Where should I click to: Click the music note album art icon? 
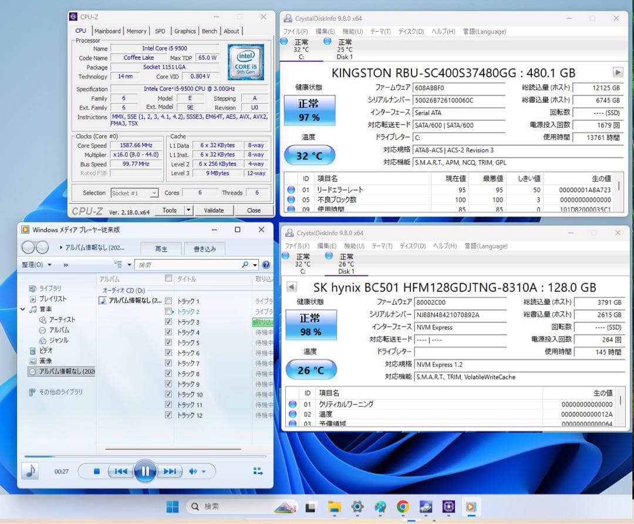[31, 471]
